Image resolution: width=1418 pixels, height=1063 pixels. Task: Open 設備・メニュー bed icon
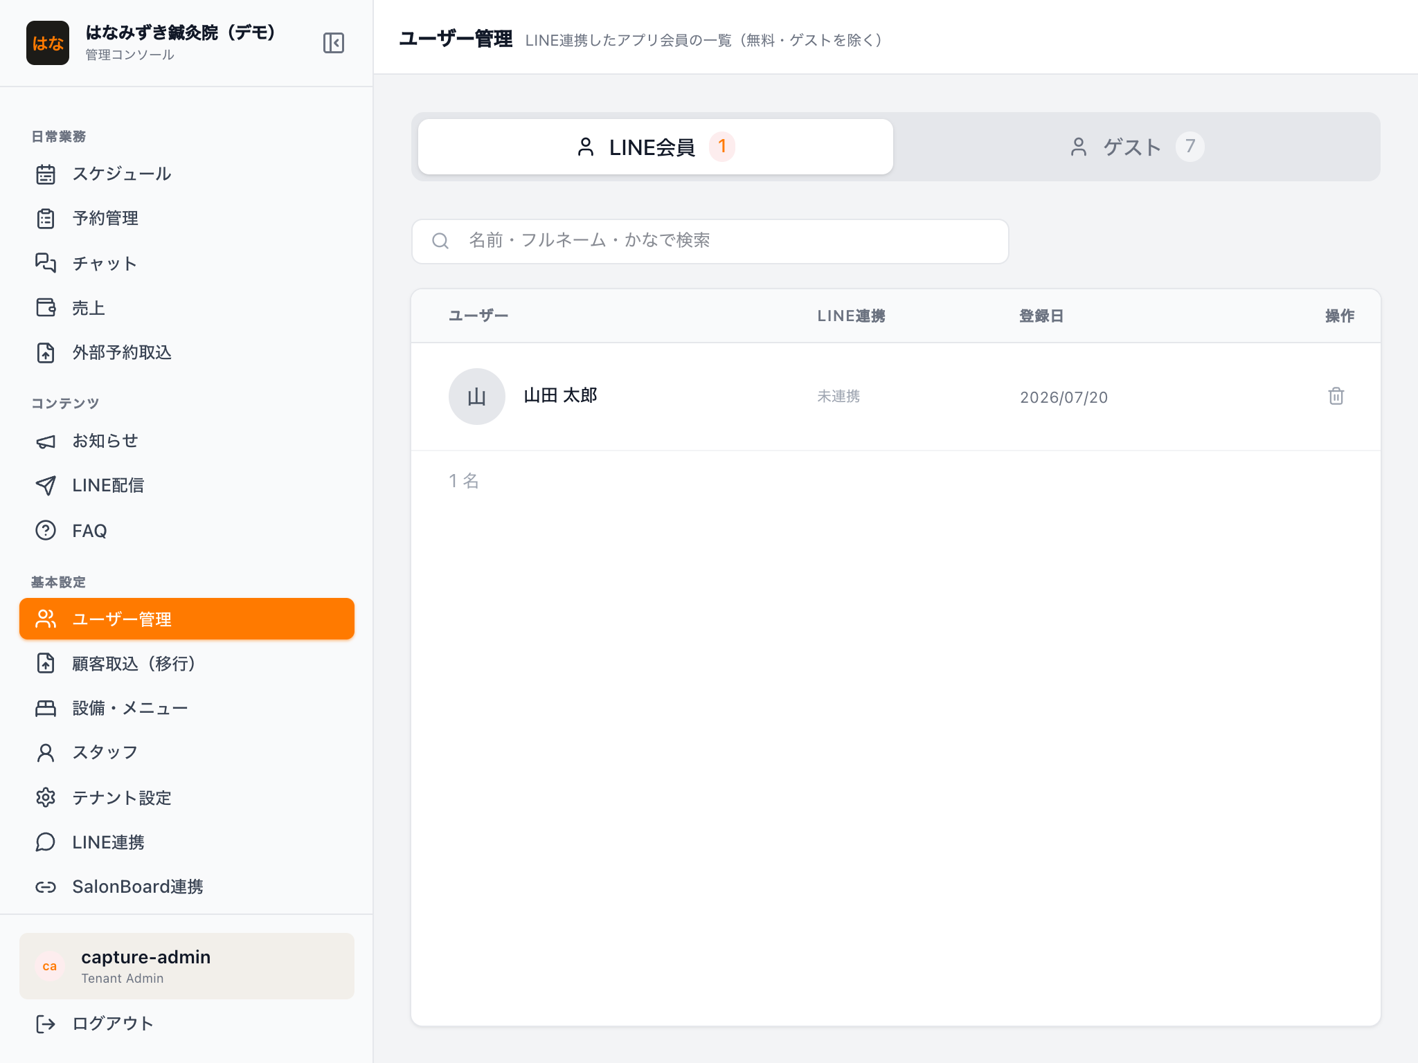(46, 708)
